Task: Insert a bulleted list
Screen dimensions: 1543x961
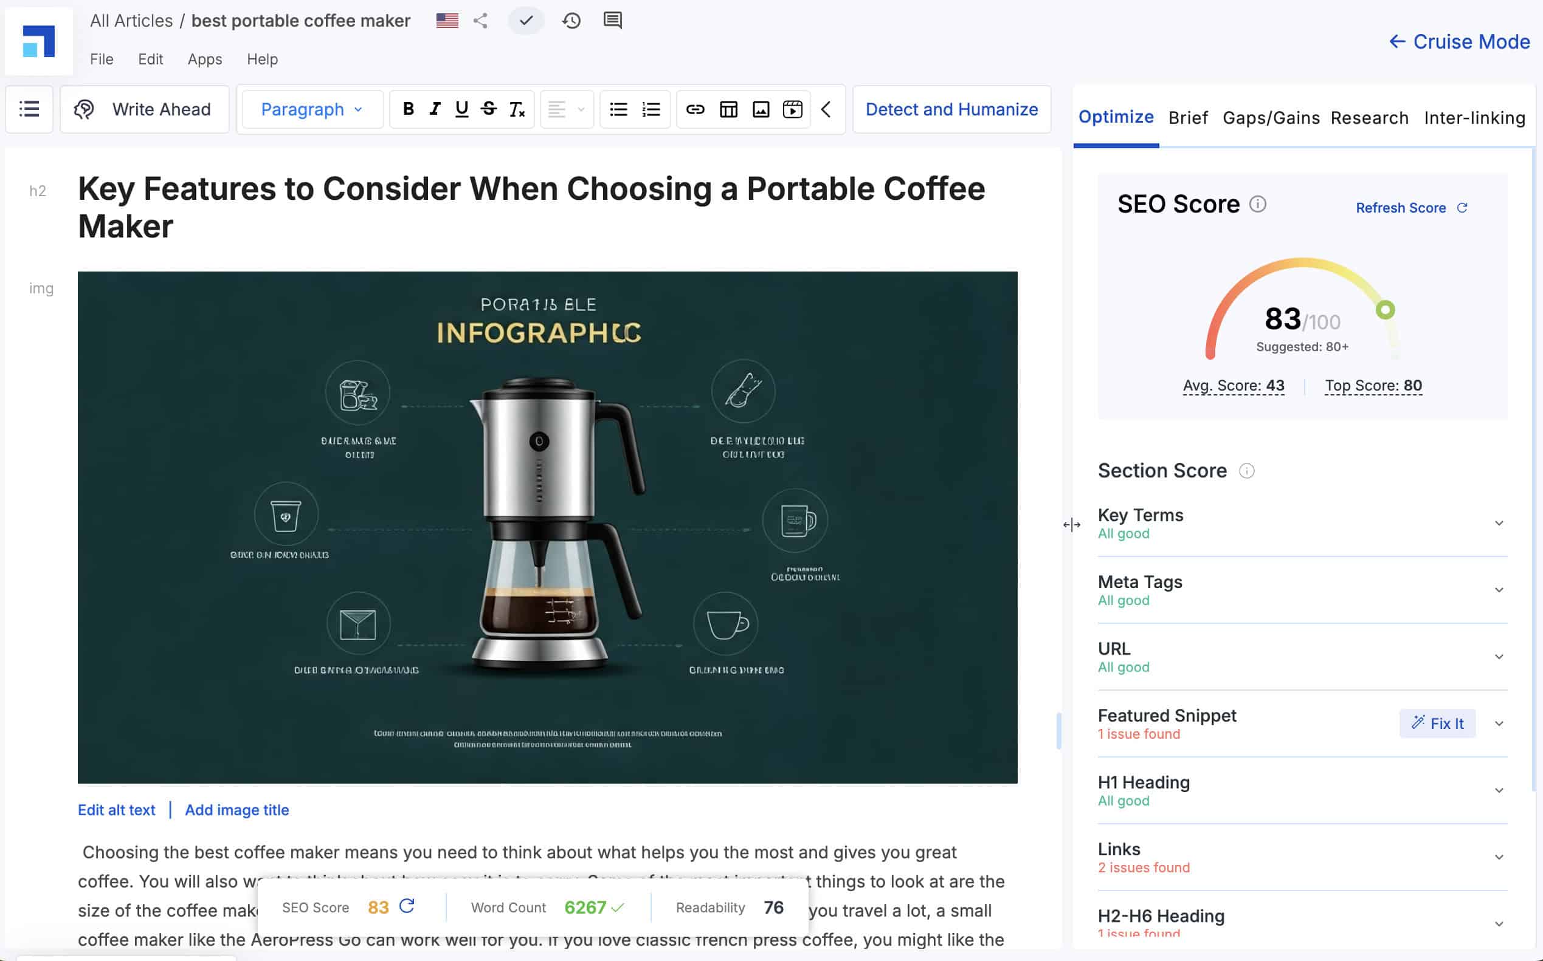Action: click(x=618, y=109)
